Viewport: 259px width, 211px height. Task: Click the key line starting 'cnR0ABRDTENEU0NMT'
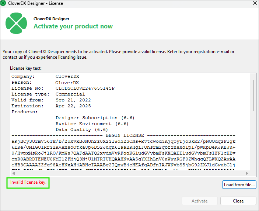click(123, 159)
